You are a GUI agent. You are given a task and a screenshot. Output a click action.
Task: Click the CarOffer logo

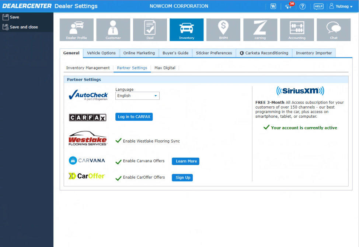tap(87, 176)
